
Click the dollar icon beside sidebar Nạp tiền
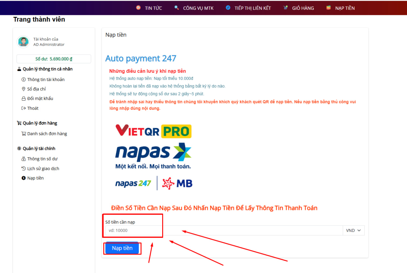point(24,178)
